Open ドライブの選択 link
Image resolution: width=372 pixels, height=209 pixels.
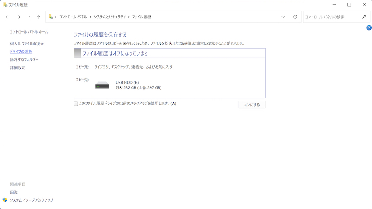[x=21, y=52]
